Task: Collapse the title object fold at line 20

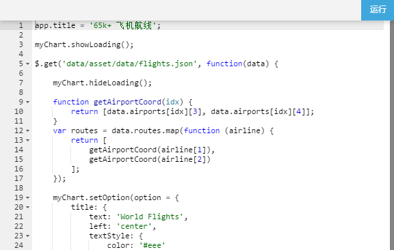Action: (27, 208)
